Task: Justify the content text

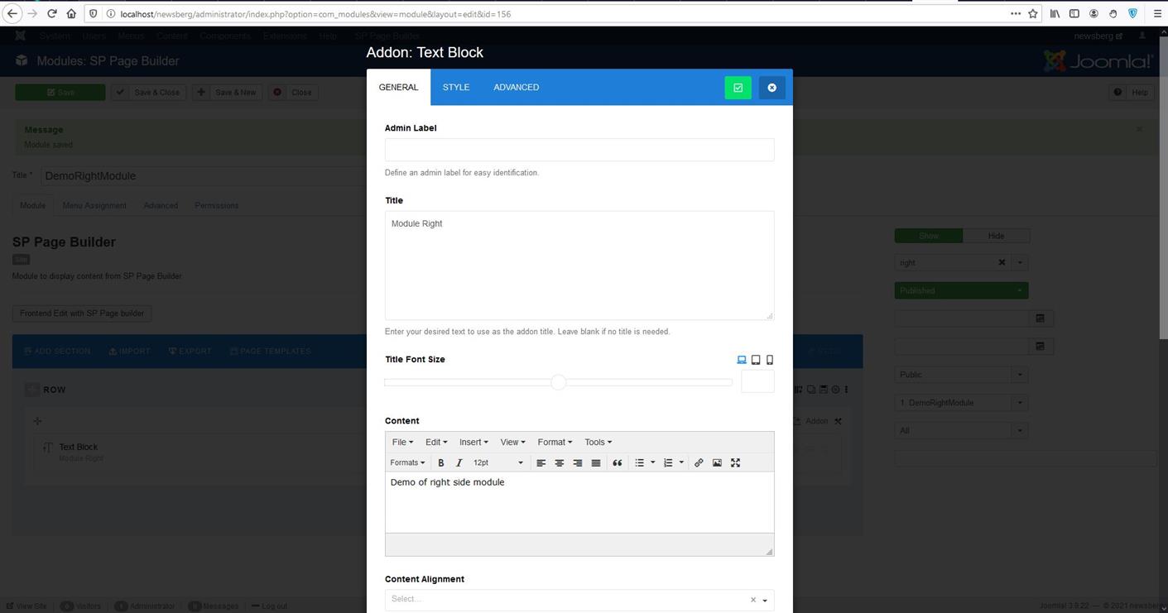Action: tap(595, 463)
